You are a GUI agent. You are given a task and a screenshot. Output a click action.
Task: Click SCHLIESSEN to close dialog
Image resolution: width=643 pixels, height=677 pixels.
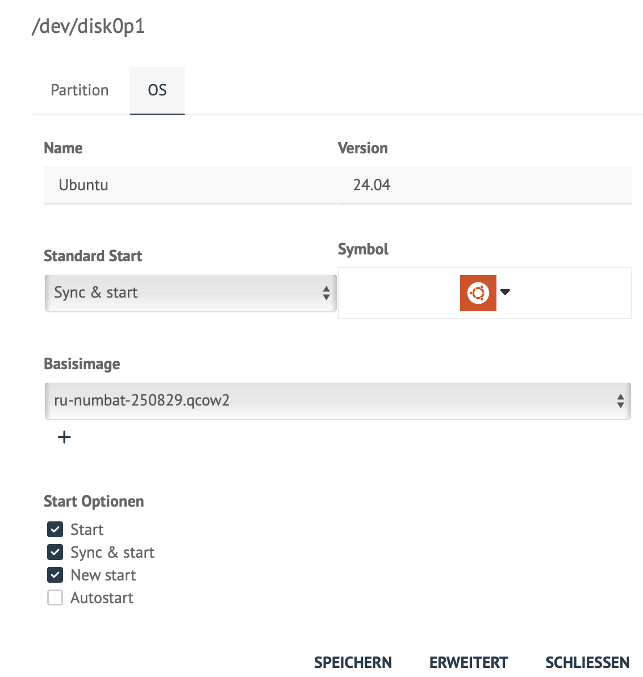coord(587,662)
